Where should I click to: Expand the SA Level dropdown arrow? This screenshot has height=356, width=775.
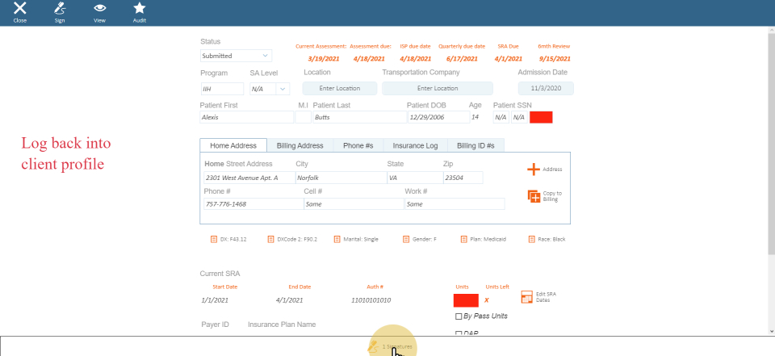pyautogui.click(x=283, y=89)
